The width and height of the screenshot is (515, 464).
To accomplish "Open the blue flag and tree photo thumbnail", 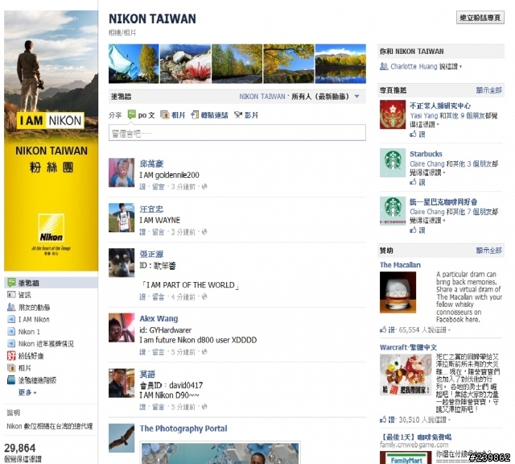I will tap(134, 64).
